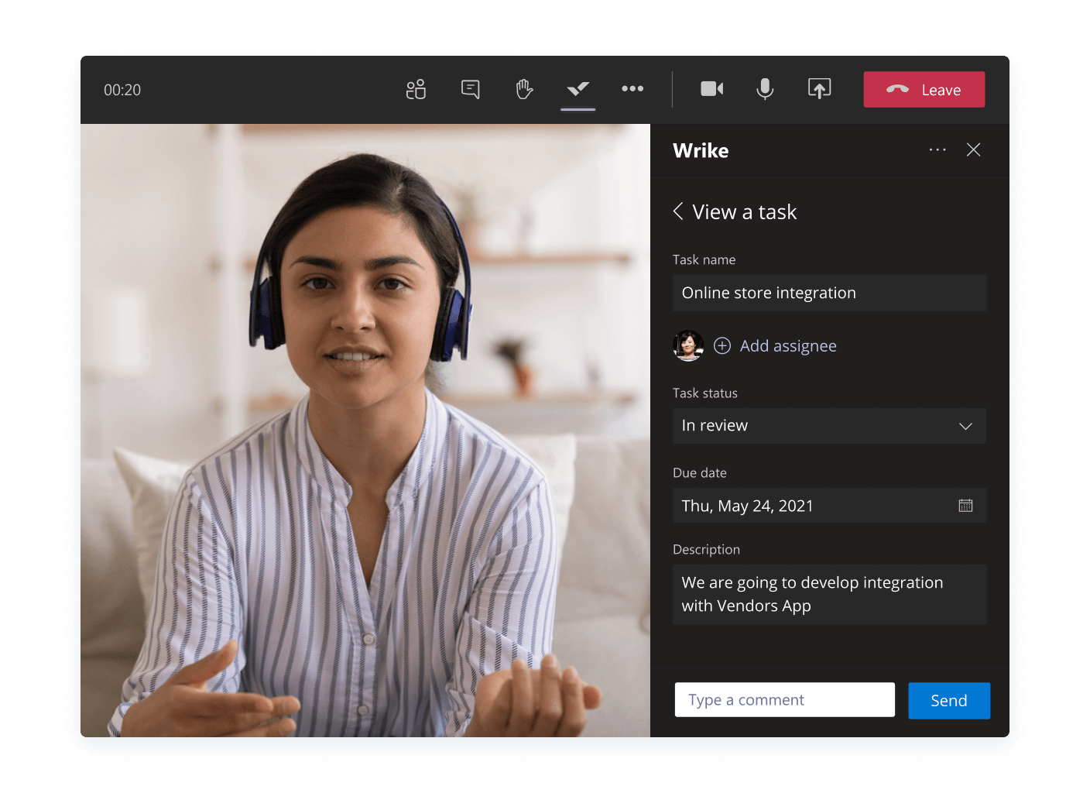Viewport: 1090px width, 793px height.
Task: Click the current assignee's avatar
Action: point(688,345)
